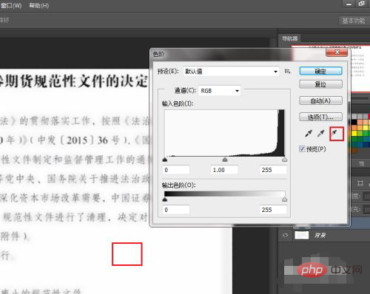The width and height of the screenshot is (370, 294).
Task: Click the output shadow field showing 0
Action: tap(176, 210)
